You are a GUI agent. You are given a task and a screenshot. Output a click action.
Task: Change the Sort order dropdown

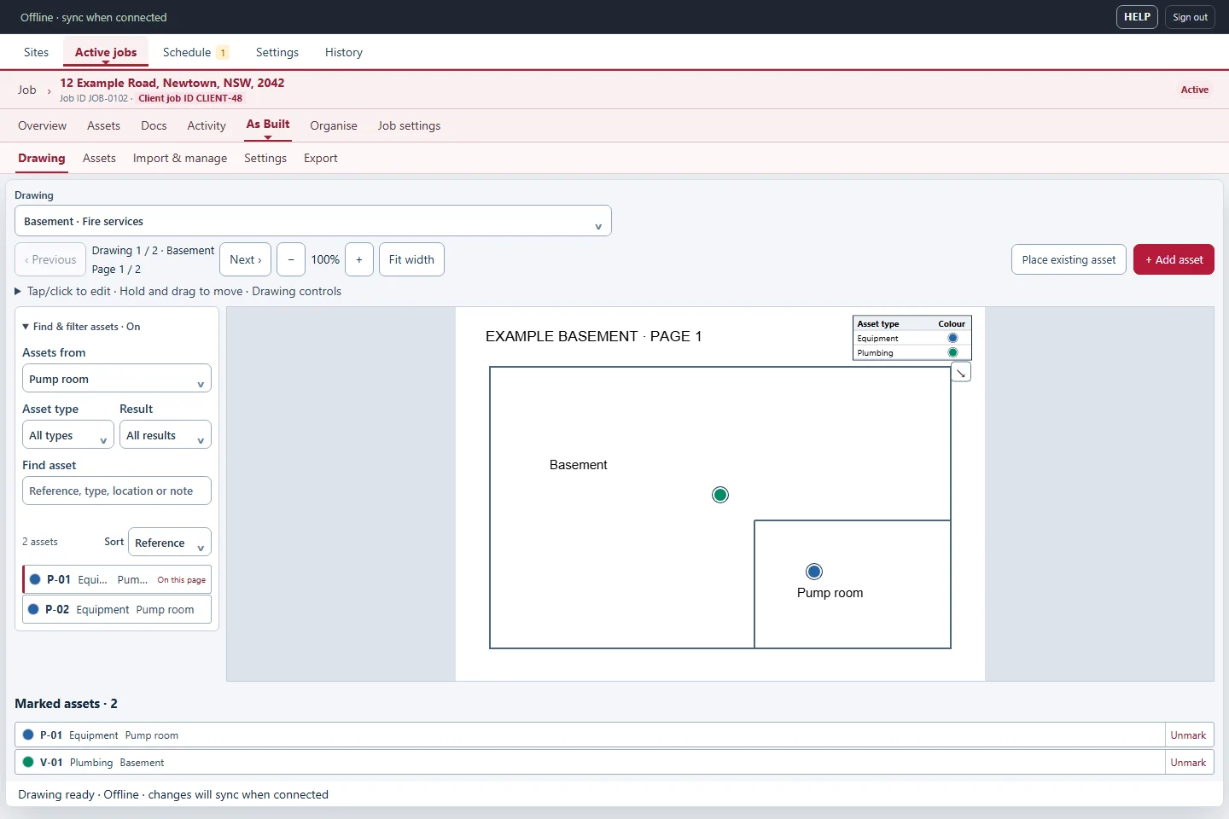tap(170, 543)
